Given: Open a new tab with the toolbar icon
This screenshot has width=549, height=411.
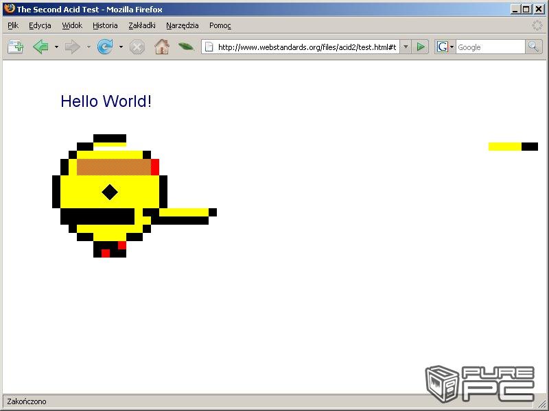Looking at the screenshot, I should [15, 47].
